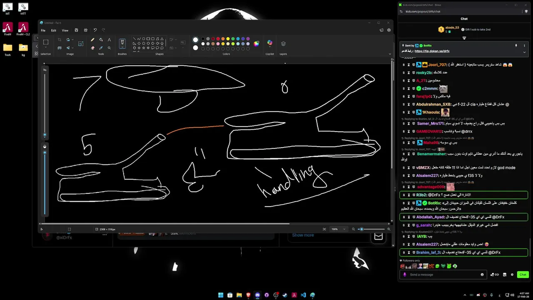Click the Share icon in Paint
Viewport: 533px width, 300px height.
pos(86,30)
